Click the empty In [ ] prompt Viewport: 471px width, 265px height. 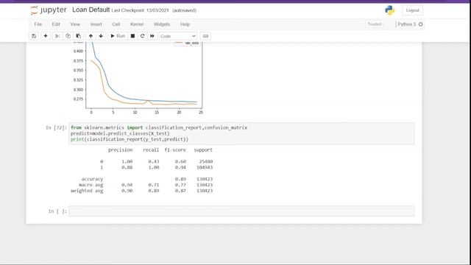pos(57,211)
